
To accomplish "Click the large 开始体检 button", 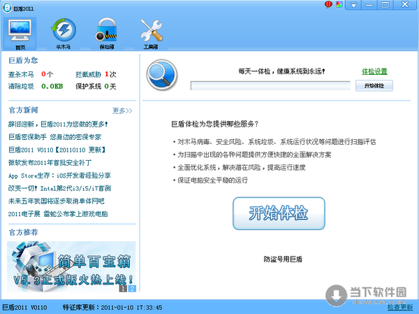I will (x=279, y=213).
